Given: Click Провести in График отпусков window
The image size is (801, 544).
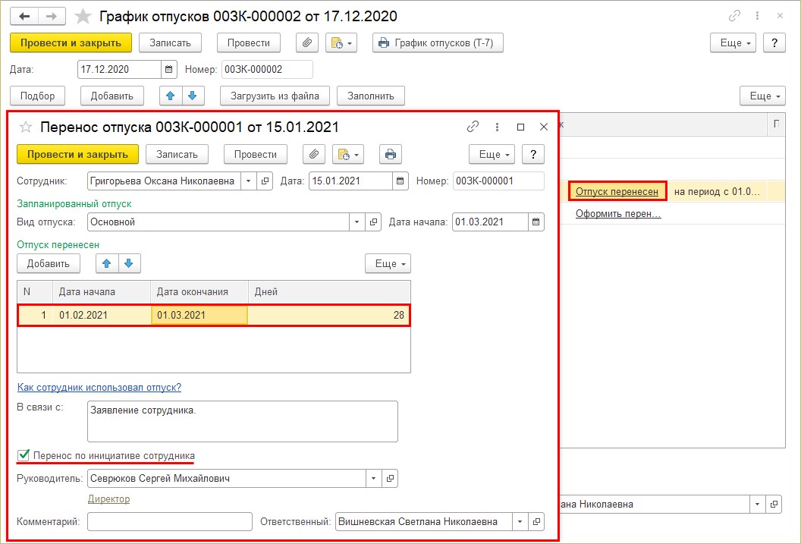Looking at the screenshot, I should click(x=249, y=43).
